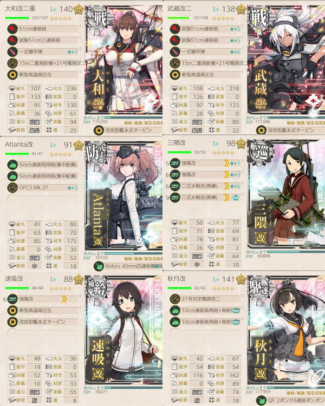Open Yamato's 試製51cm三連装砲 equipment slot
Screen dimensions: 325x406
click(43, 40)
